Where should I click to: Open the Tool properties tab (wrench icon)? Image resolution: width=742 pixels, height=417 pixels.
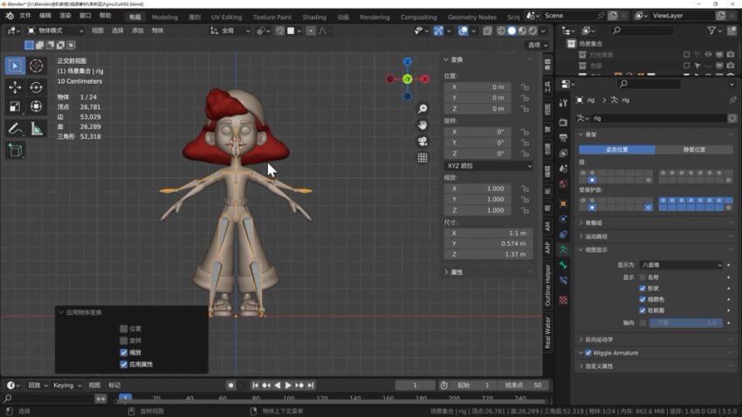tap(563, 103)
